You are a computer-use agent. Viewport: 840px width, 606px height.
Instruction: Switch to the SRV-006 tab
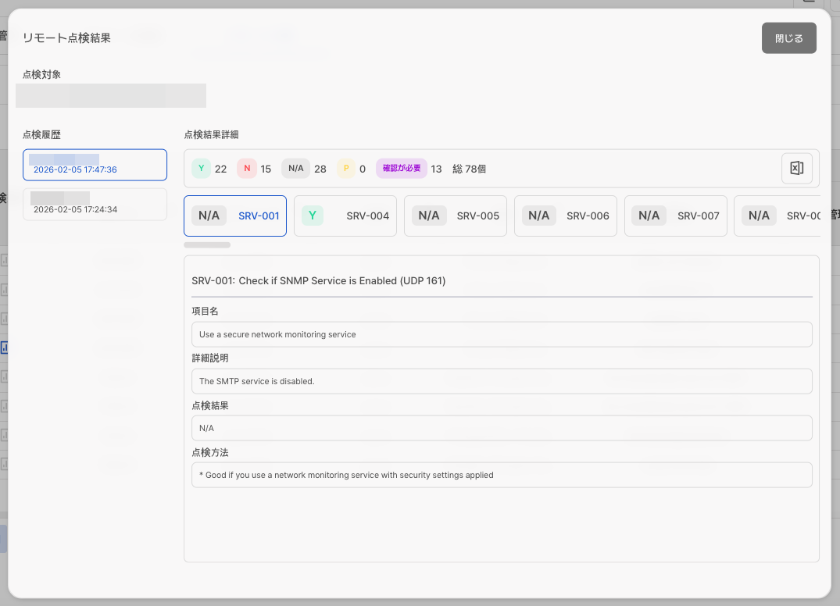[x=565, y=216]
